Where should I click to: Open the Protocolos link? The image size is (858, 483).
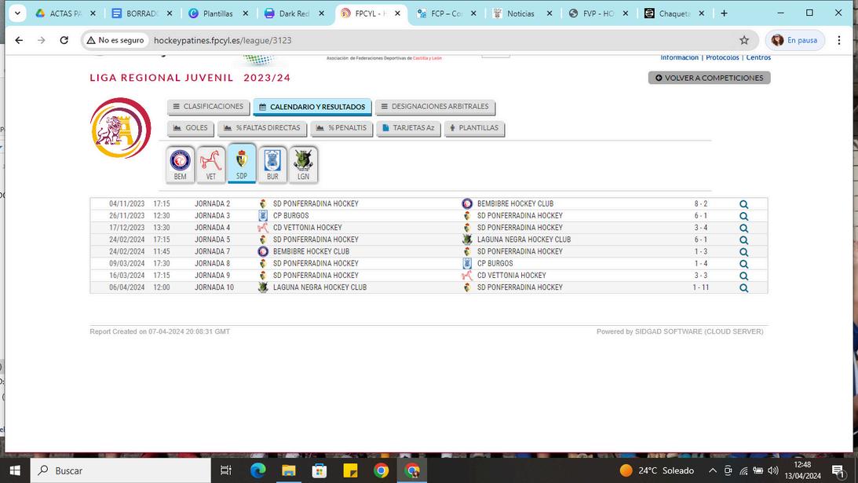pos(722,57)
